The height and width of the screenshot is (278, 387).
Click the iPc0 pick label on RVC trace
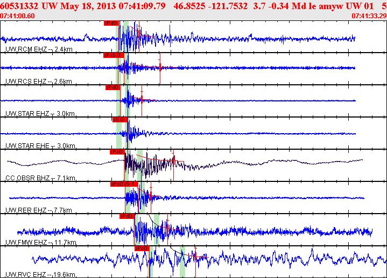coord(142,248)
